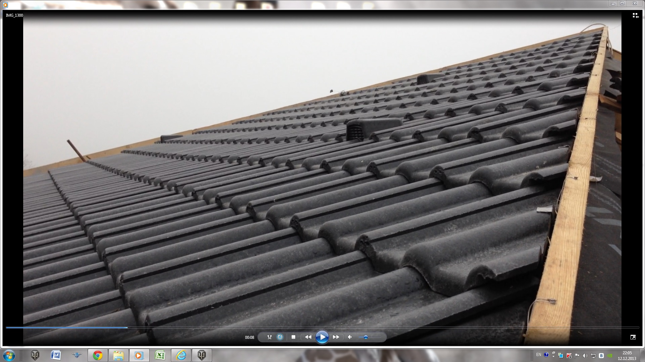Click the clock showing 22:05
645x362 pixels.
[627, 356]
